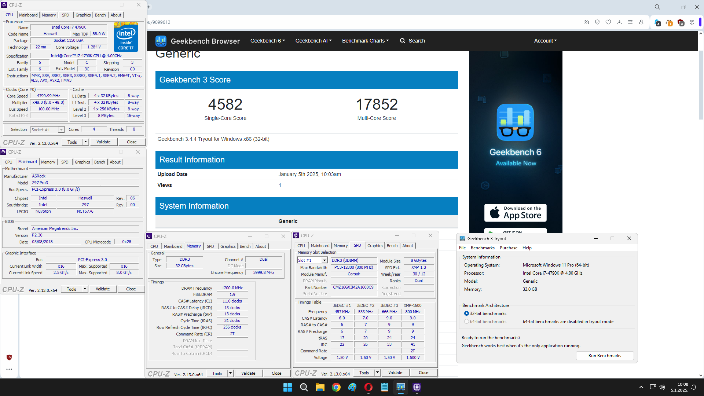Click the Views count value '1'
The height and width of the screenshot is (396, 704).
pyautogui.click(x=280, y=185)
